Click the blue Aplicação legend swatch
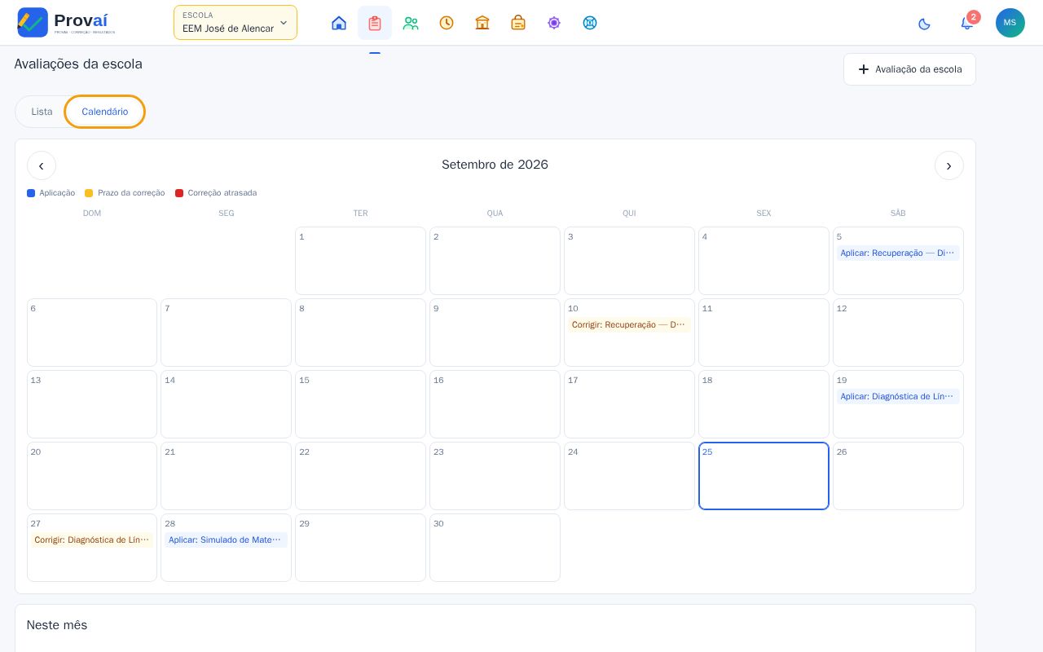Screen dimensions: 1043x652 pyautogui.click(x=31, y=193)
